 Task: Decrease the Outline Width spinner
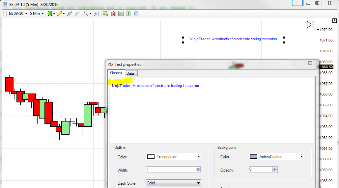coord(198,171)
